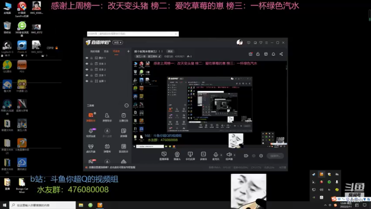The height and width of the screenshot is (209, 371).
Task: Open the mode pill beside the app logo
Action: click(x=118, y=43)
